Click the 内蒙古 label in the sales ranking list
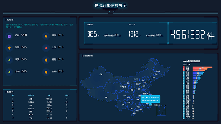 pos(188,117)
